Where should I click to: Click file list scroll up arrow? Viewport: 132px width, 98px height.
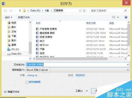(x=129, y=22)
